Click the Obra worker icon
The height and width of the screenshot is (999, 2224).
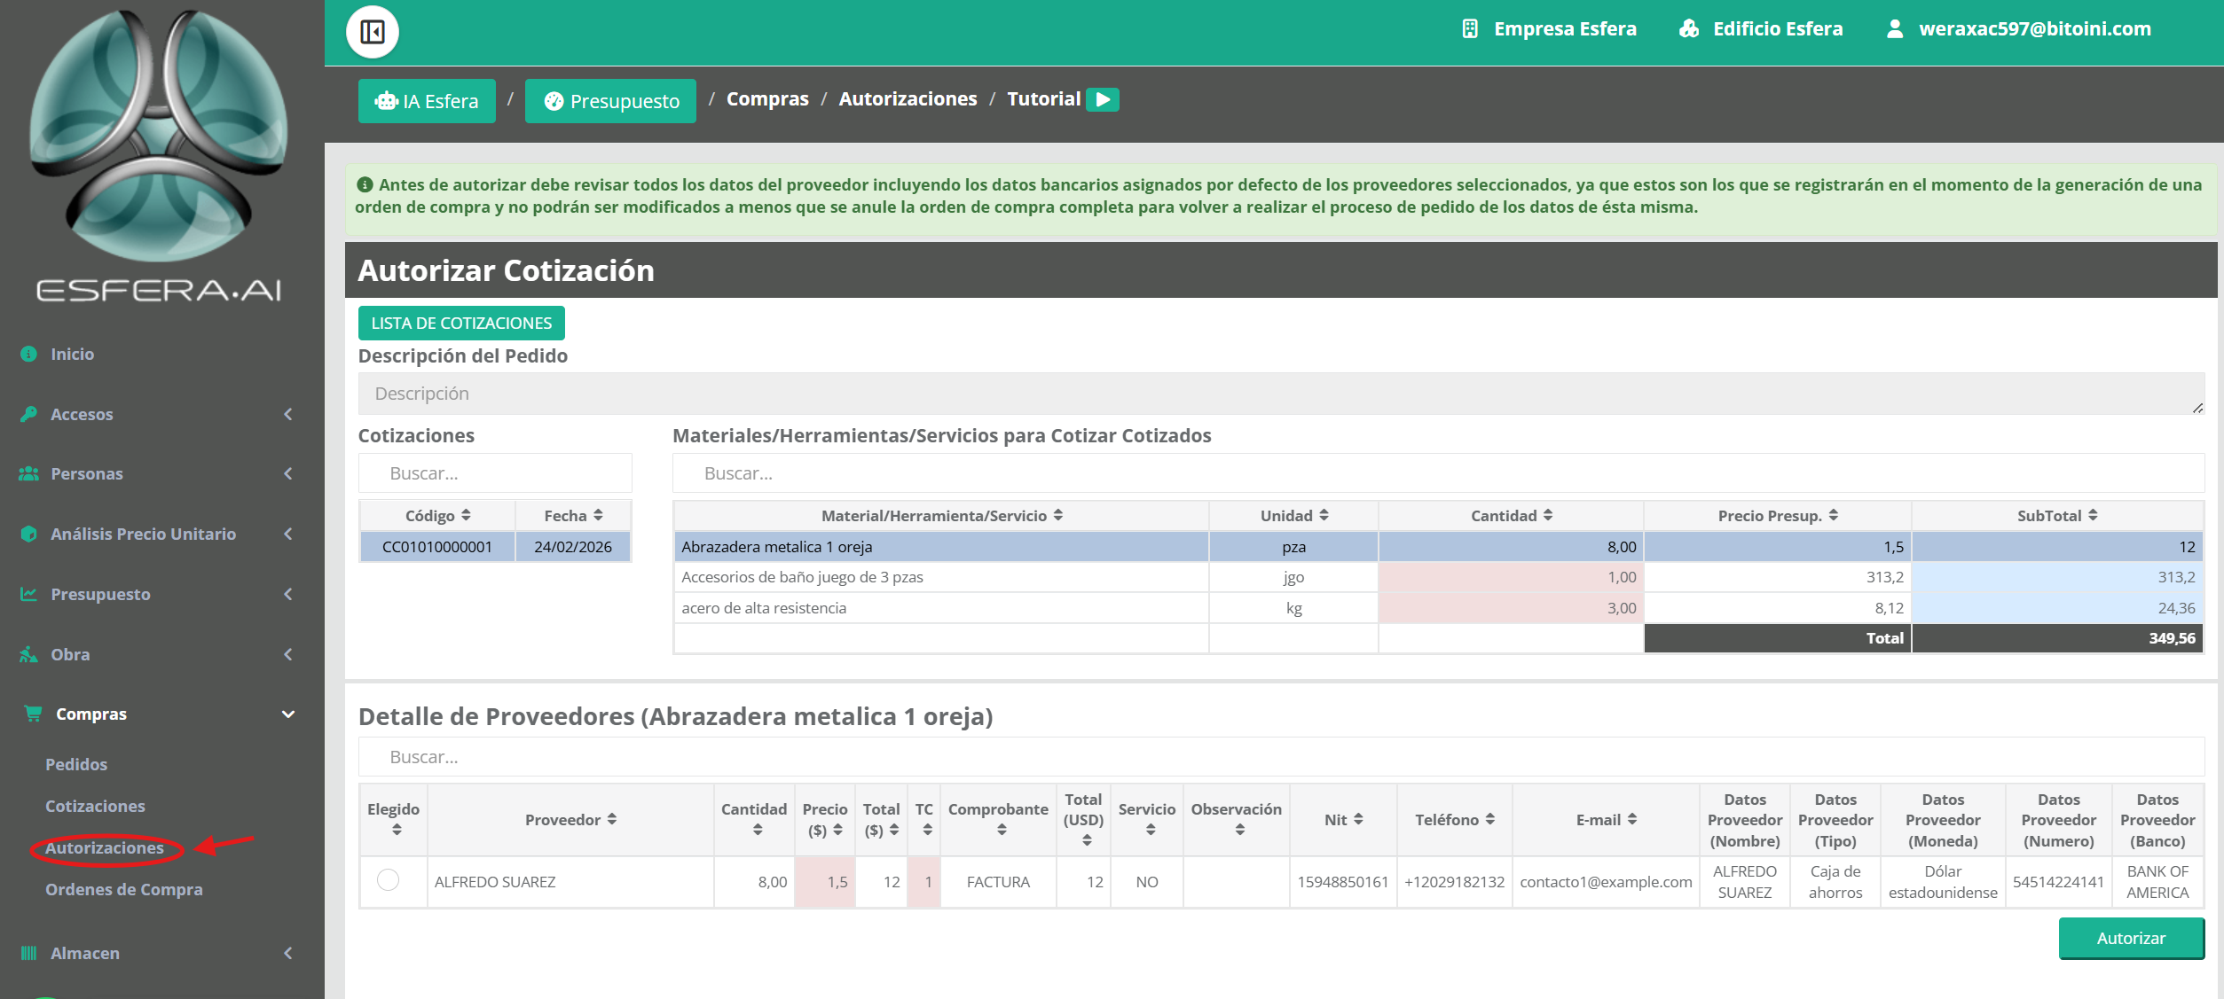click(x=29, y=654)
